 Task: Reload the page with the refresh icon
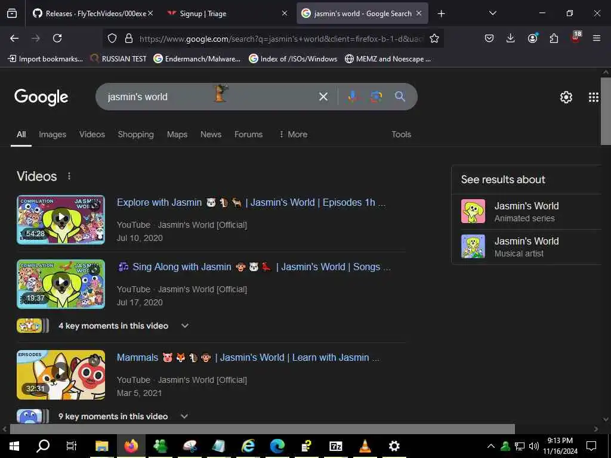[57, 38]
